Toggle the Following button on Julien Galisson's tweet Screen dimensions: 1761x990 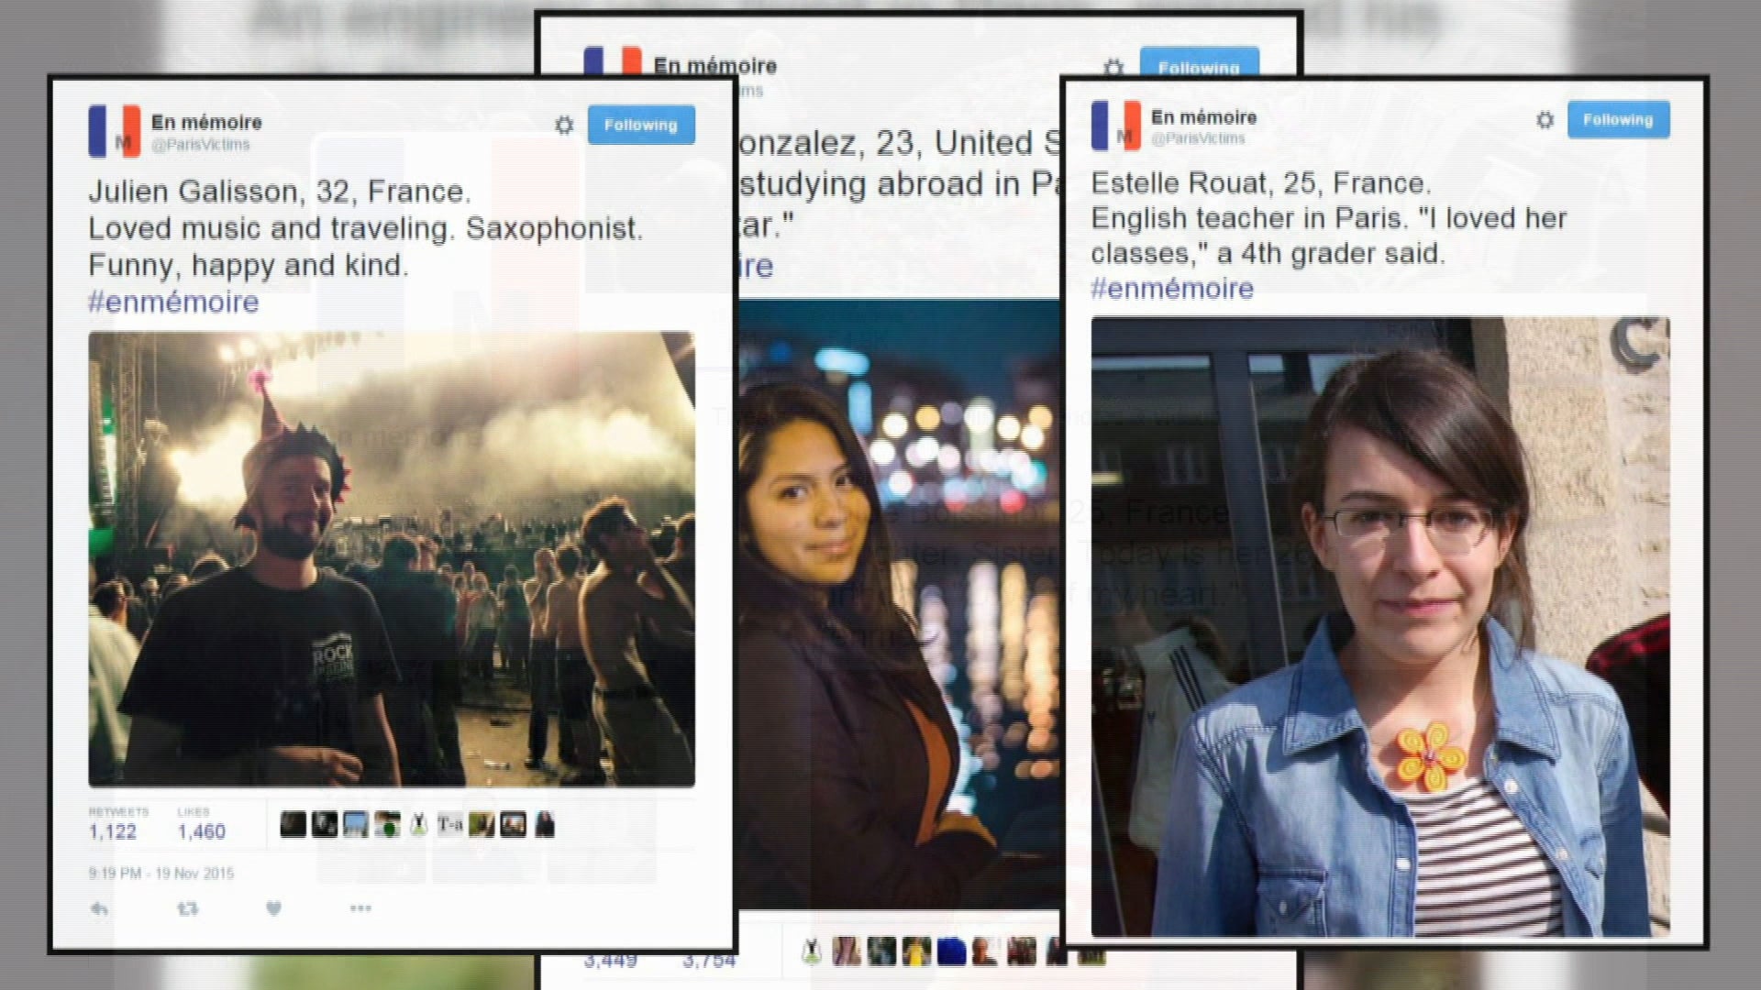[640, 125]
